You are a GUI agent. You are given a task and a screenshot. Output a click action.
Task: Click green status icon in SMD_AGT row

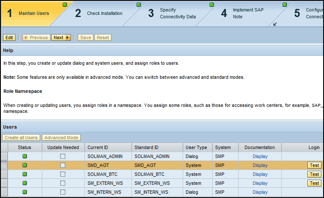[x=25, y=165]
